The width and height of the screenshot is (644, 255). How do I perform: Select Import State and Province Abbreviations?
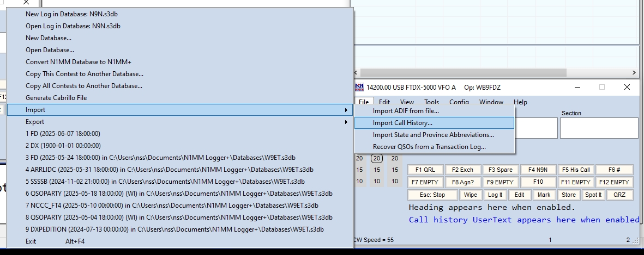pos(433,135)
